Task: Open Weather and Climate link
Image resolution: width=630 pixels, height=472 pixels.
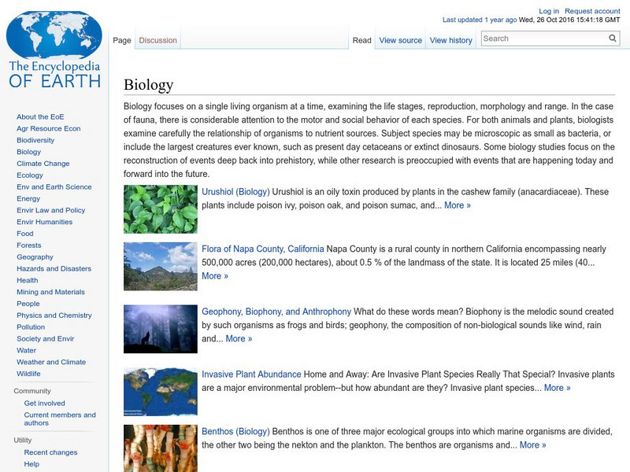Action: coord(51,362)
